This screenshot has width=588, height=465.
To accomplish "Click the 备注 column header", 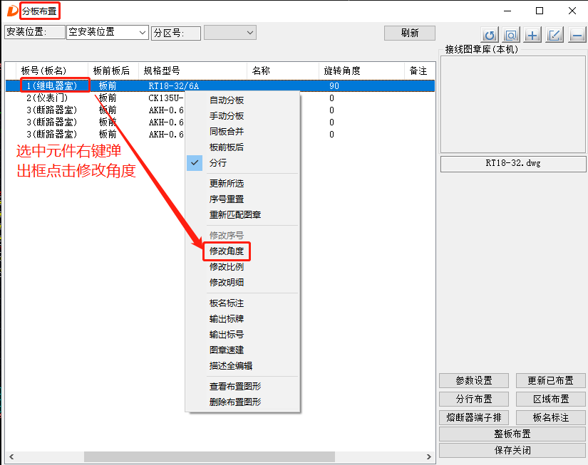I will [x=420, y=70].
